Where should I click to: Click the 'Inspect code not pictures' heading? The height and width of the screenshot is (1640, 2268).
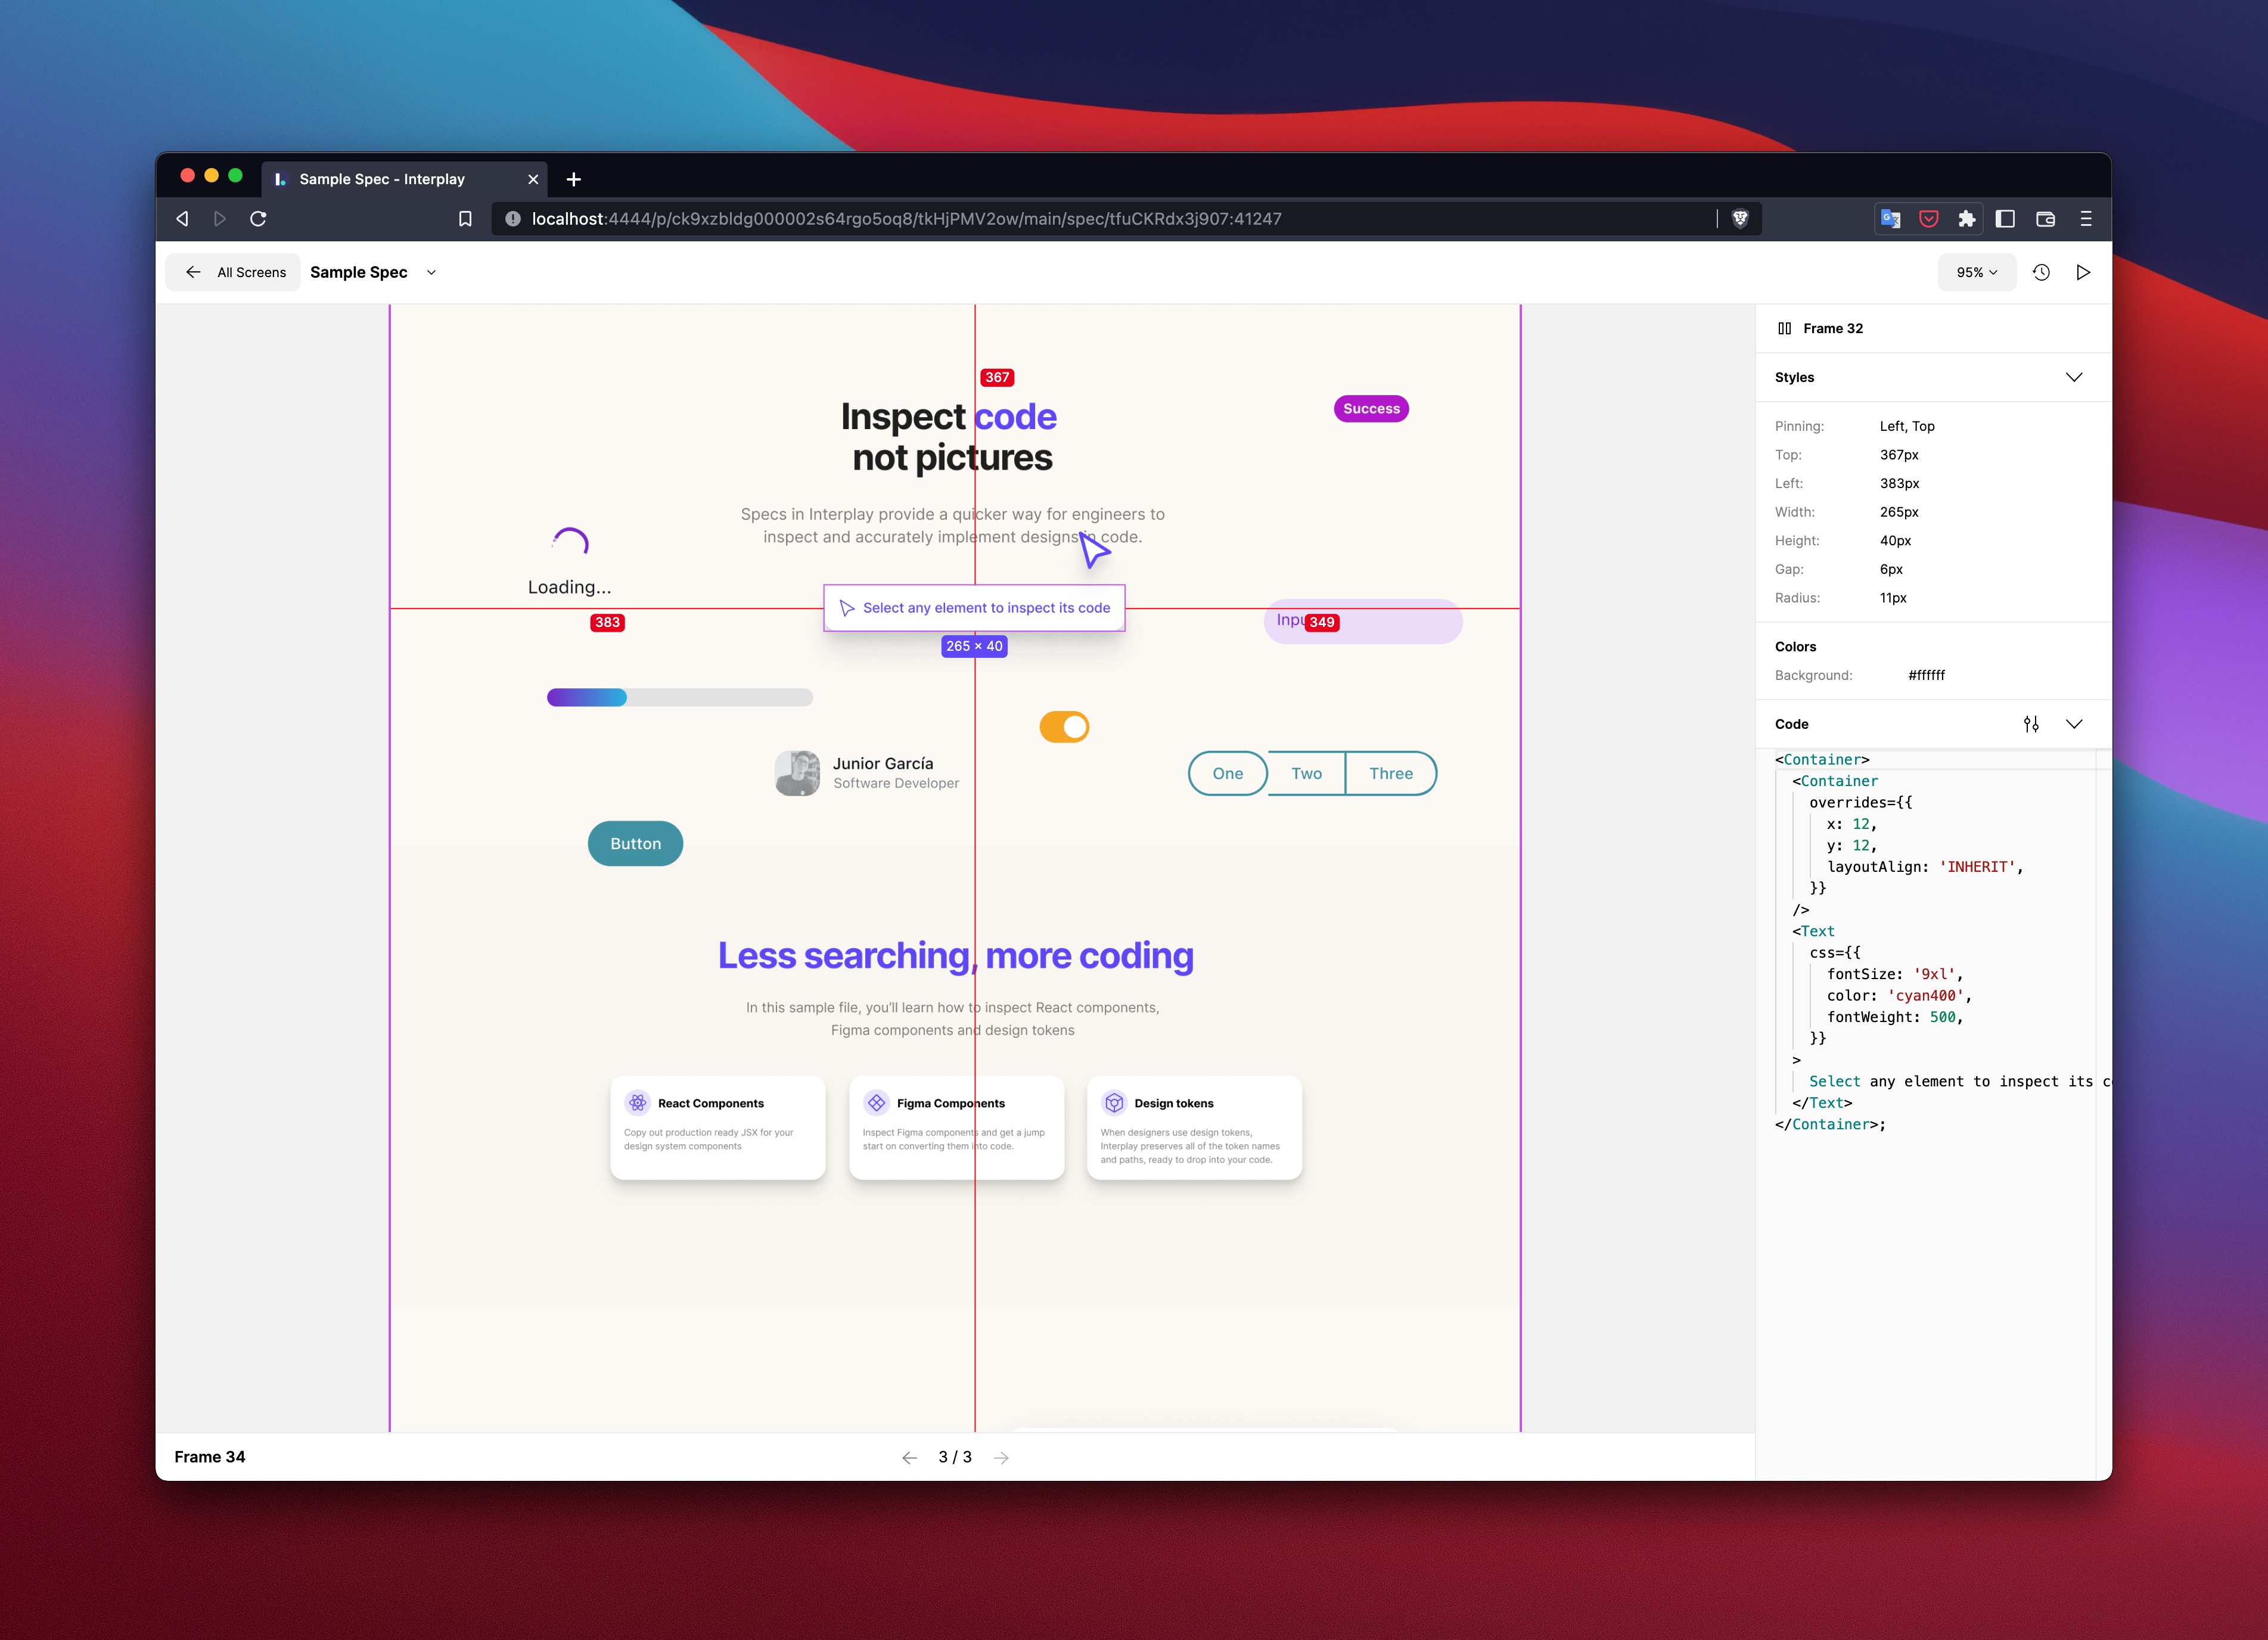click(949, 437)
